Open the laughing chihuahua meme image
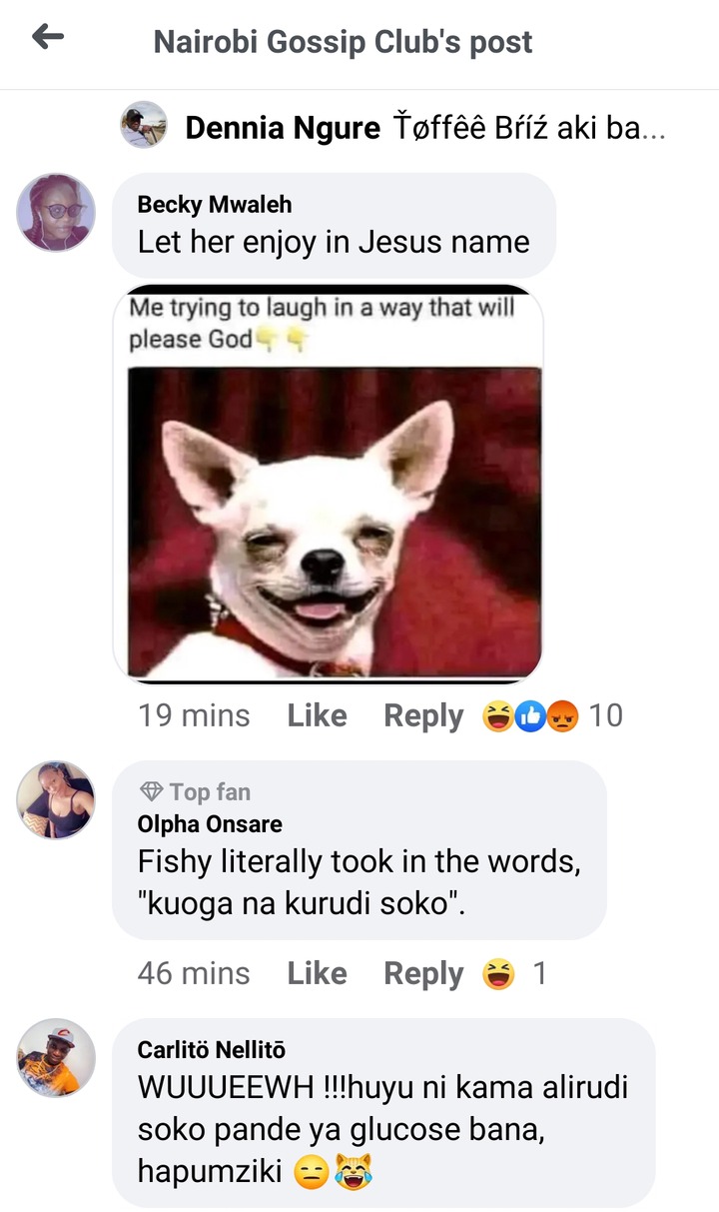This screenshot has width=719, height=1212. pyautogui.click(x=328, y=485)
